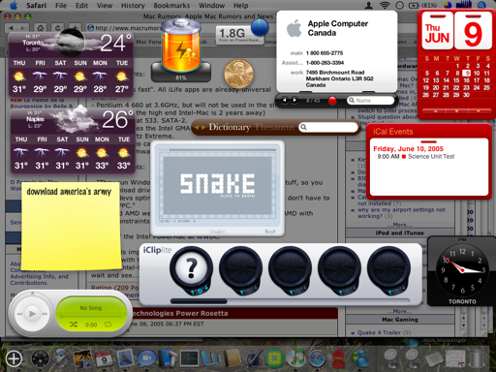Click Snake game screen to begin
This screenshot has width=496, height=372.
(217, 185)
